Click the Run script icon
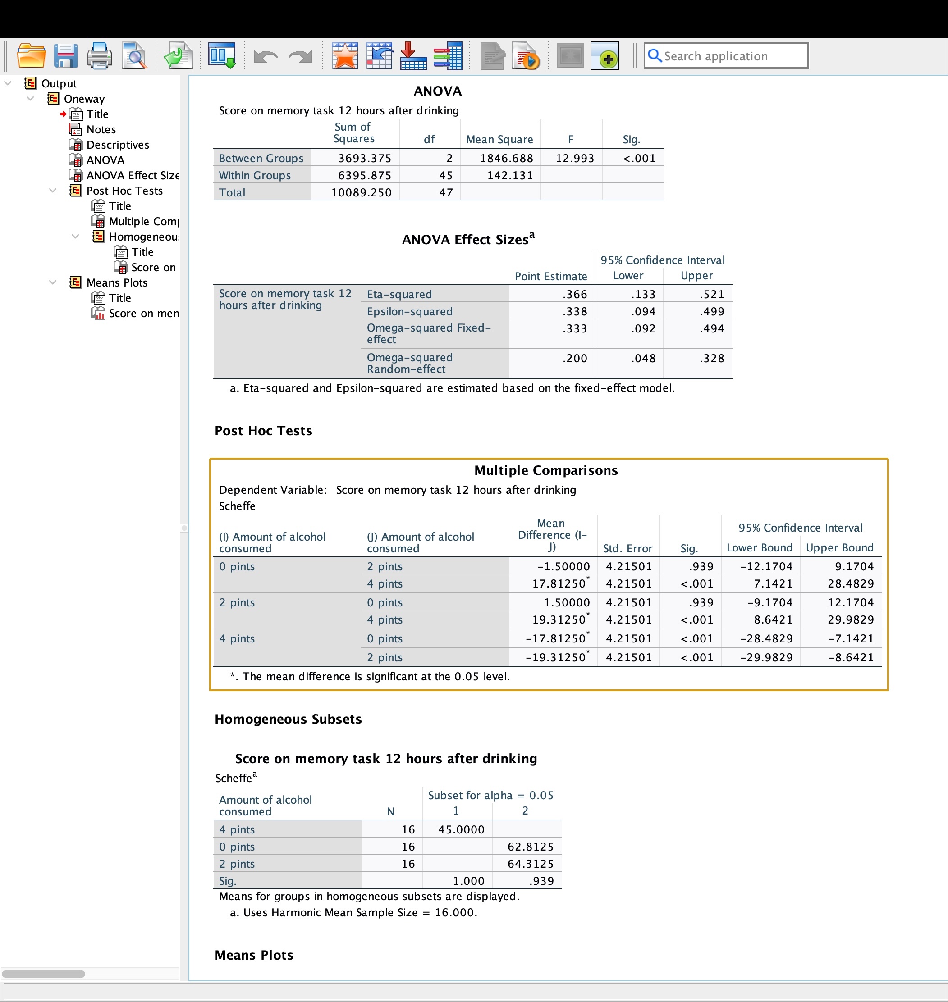Image resolution: width=948 pixels, height=1002 pixels. (x=526, y=55)
